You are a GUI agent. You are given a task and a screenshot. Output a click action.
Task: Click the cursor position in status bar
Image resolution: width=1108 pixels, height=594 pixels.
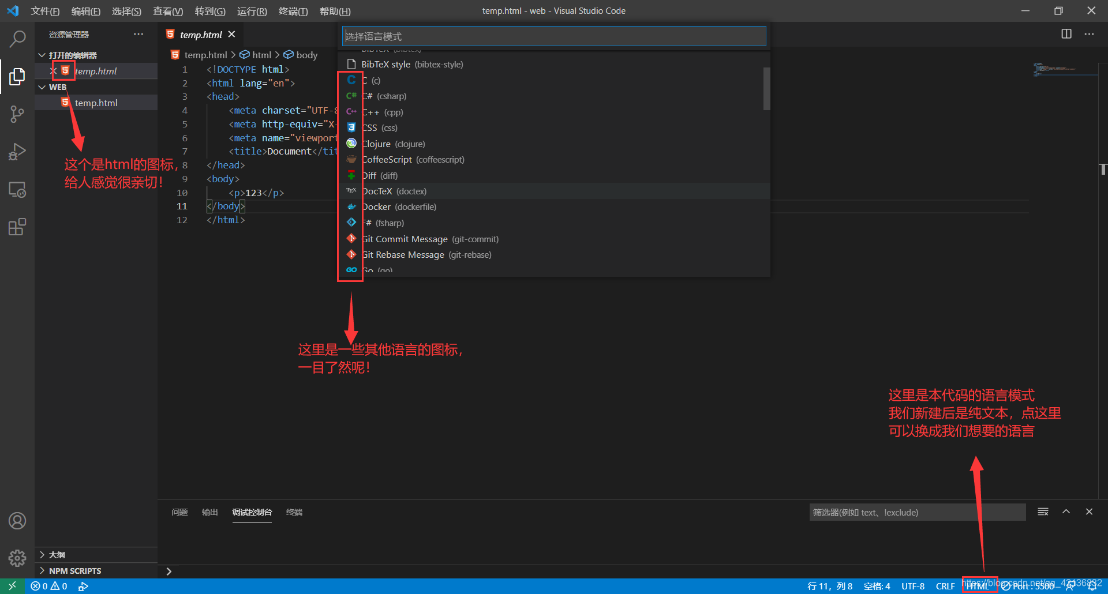coord(829,586)
